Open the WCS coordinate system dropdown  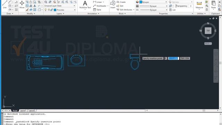click(x=208, y=43)
